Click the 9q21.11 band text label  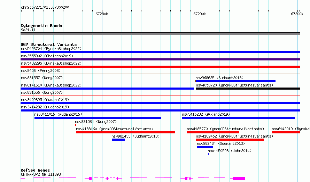pos(28,30)
